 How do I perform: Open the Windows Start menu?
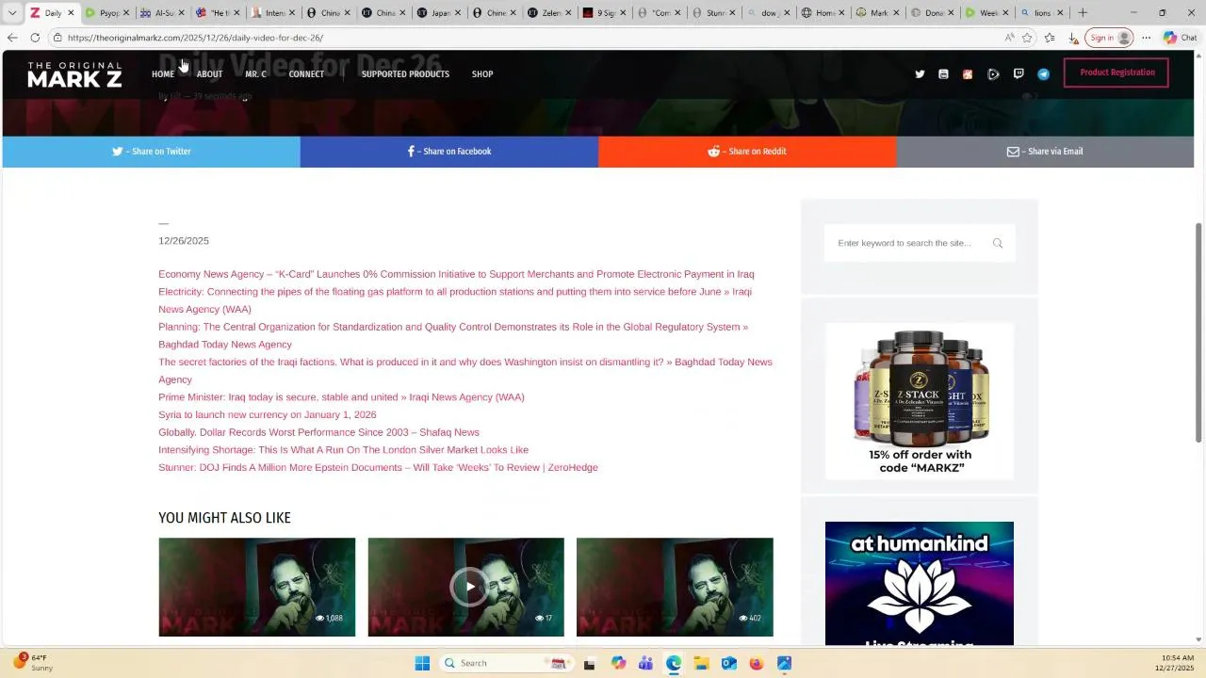pyautogui.click(x=422, y=663)
